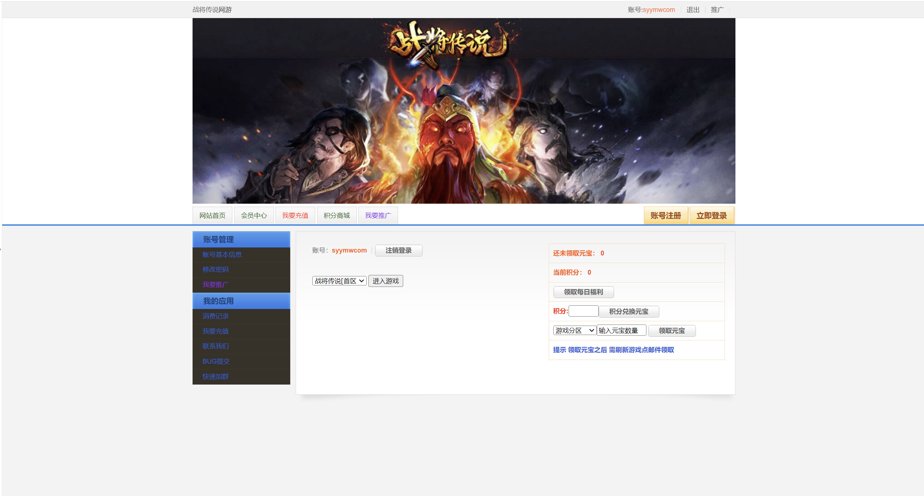The image size is (924, 496).
Task: Go to the 我要推广 navigation tab
Action: (378, 216)
